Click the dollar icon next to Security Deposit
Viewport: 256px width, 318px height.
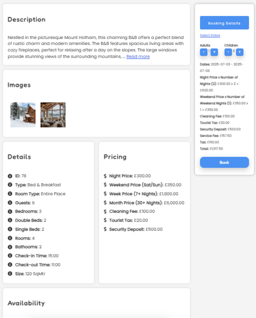[x=105, y=229]
